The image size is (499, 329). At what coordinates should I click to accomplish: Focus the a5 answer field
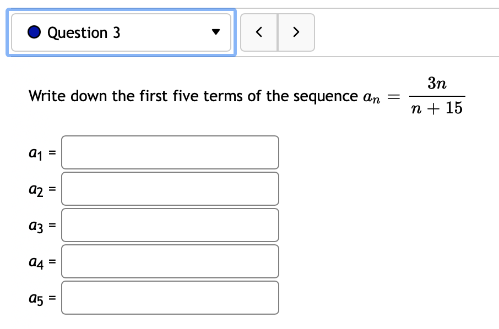click(x=170, y=298)
